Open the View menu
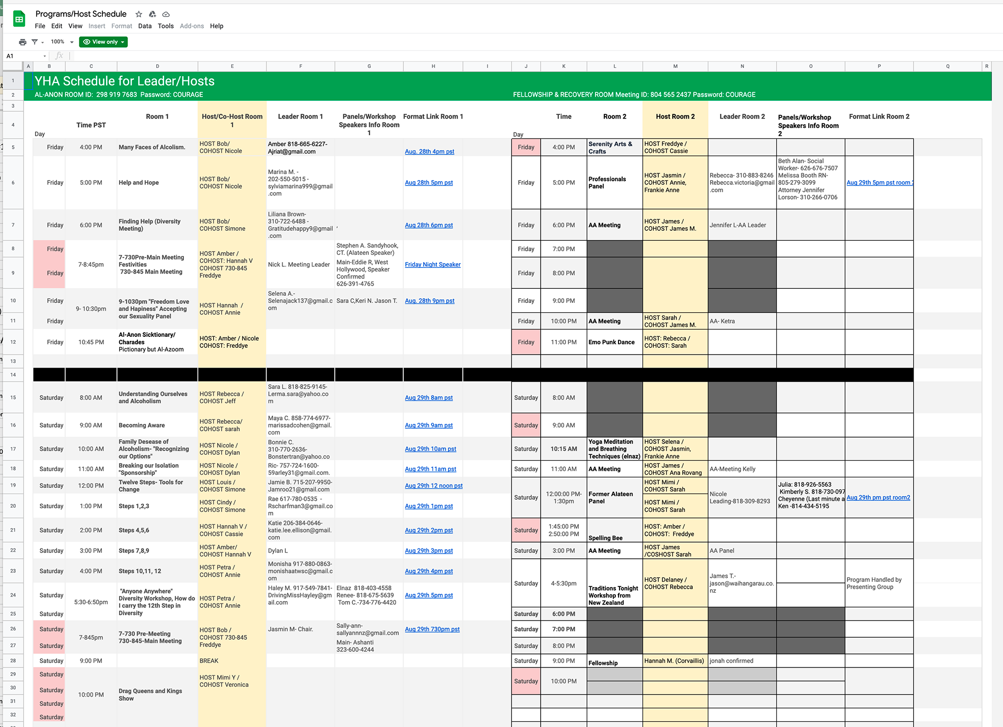This screenshot has height=727, width=1003. 75,26
